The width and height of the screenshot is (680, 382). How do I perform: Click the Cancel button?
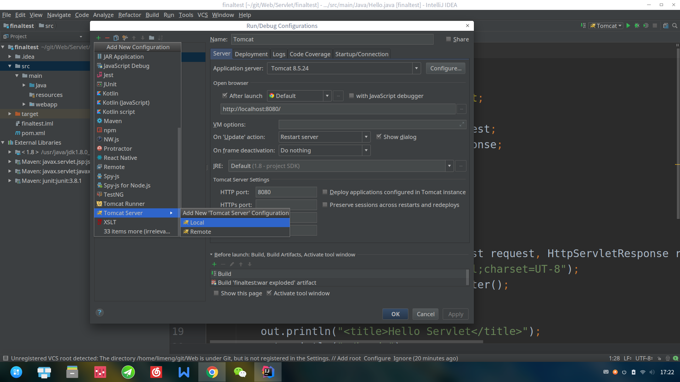point(425,314)
